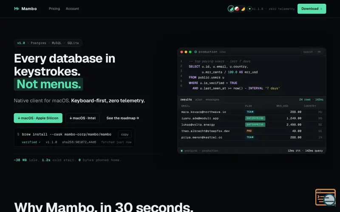Click the Not menus. highlighted heading
340x212 pixels.
(48, 84)
